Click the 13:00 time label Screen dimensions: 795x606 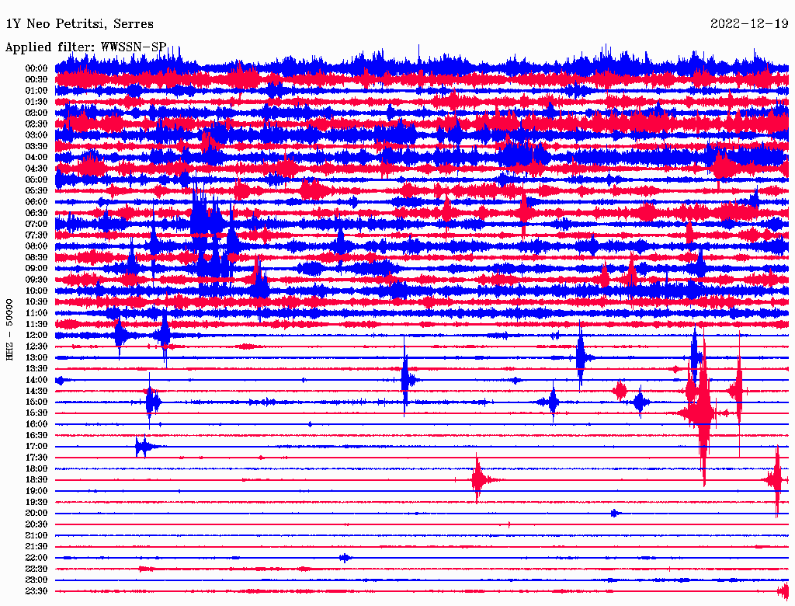[x=36, y=358]
